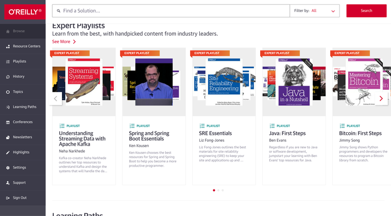Click author name Jimmy Song
Image resolution: width=391 pixels, height=216 pixels.
tap(349, 140)
